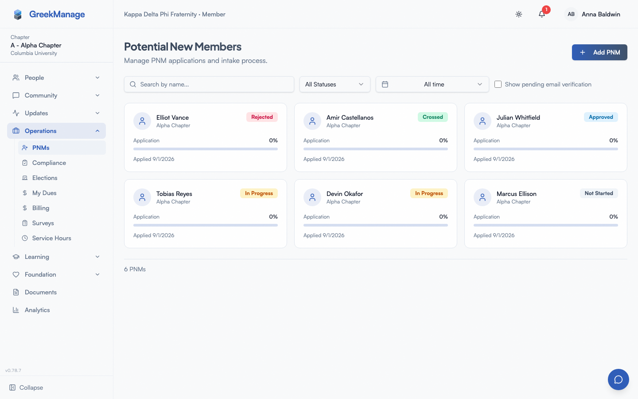Click the People sidebar icon
Viewport: 638px width, 399px height.
pos(16,78)
